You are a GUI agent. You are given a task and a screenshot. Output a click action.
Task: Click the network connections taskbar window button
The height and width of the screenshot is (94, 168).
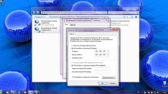pyautogui.click(x=31, y=92)
